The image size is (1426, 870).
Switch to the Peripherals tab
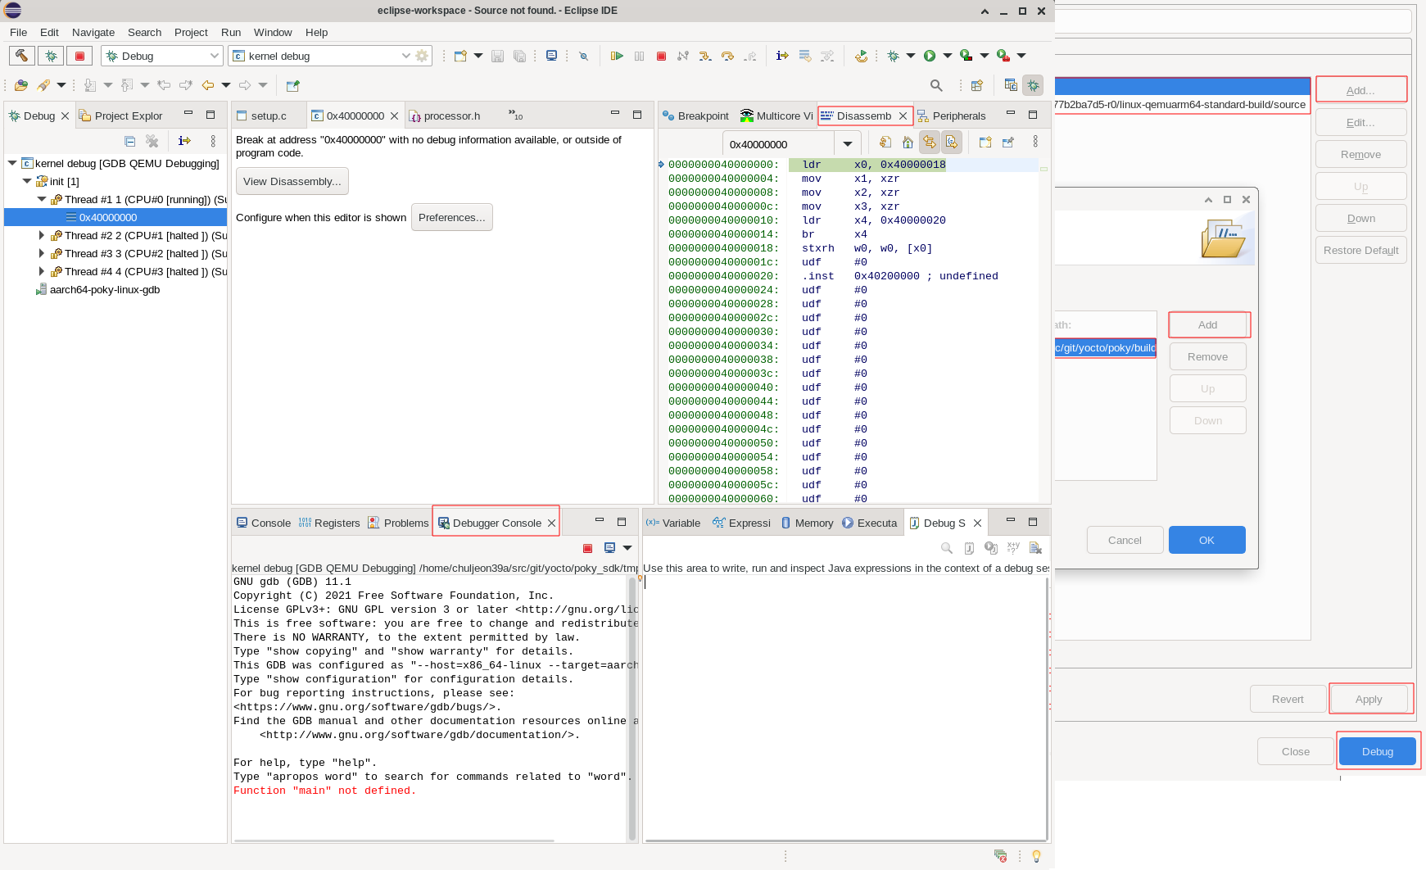pyautogui.click(x=952, y=116)
